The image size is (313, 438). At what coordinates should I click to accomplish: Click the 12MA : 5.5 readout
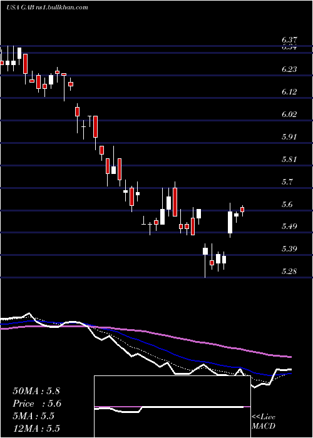coord(36,429)
